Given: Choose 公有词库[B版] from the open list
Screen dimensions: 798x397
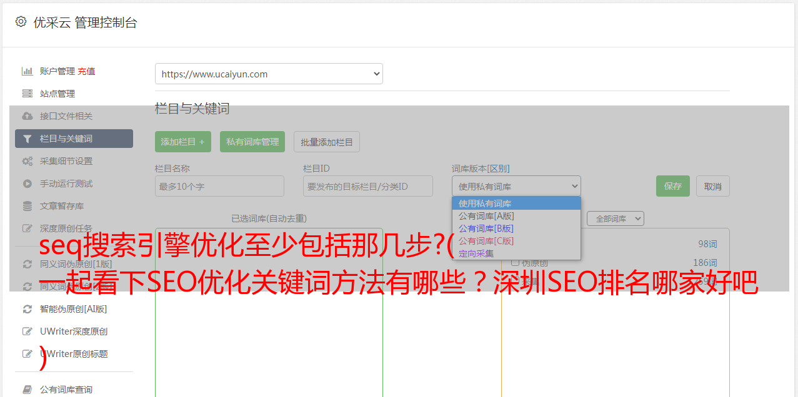Looking at the screenshot, I should coord(516,228).
